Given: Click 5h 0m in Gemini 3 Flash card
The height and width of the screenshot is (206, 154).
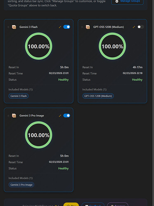Looking at the screenshot, I should click(x=64, y=67).
